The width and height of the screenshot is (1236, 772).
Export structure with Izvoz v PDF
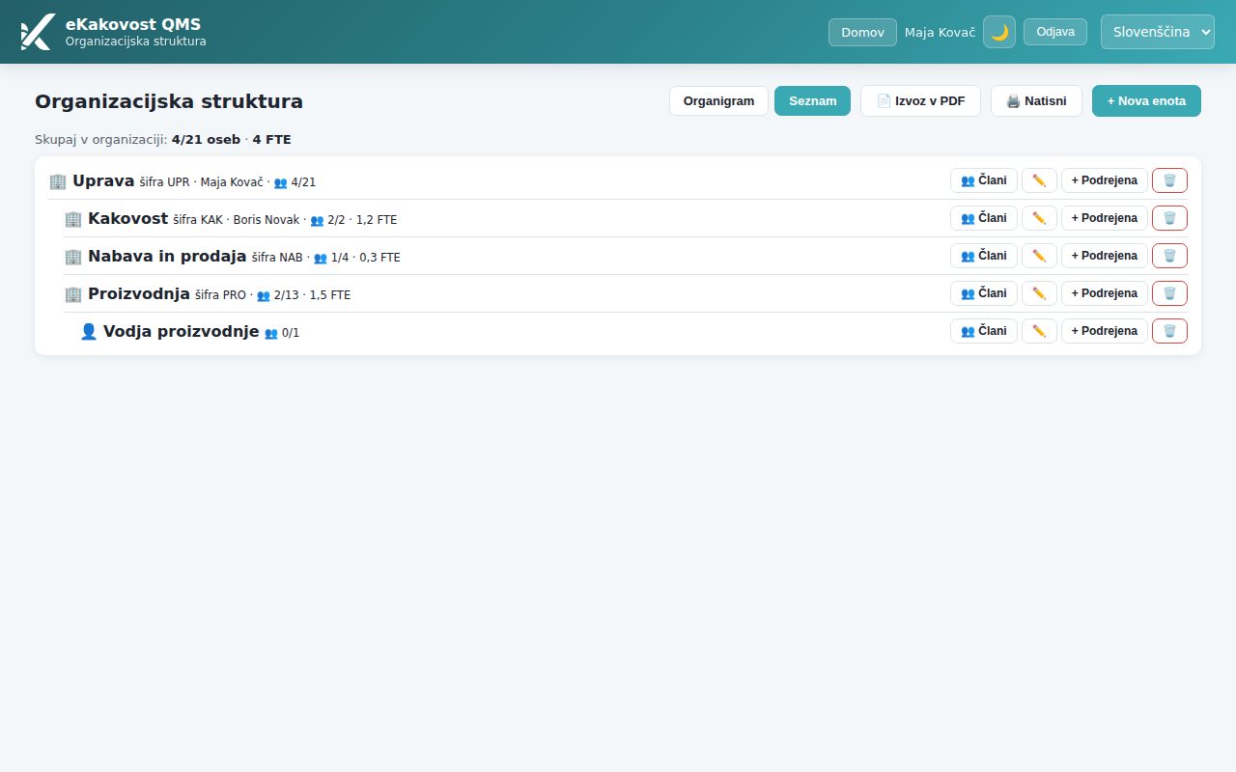(920, 101)
